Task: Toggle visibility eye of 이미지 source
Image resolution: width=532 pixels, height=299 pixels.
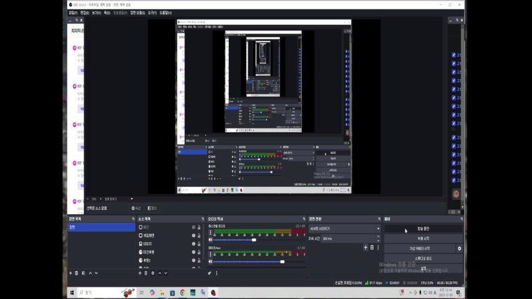Action: pyautogui.click(x=193, y=244)
